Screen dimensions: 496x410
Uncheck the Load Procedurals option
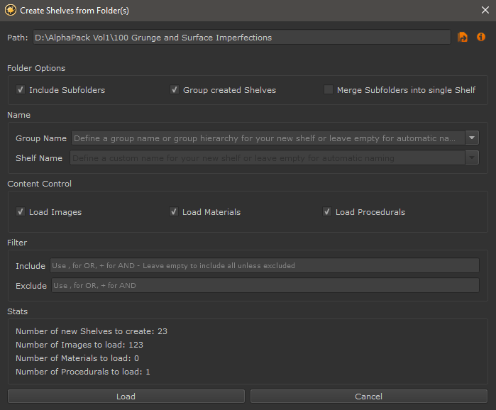tap(327, 212)
